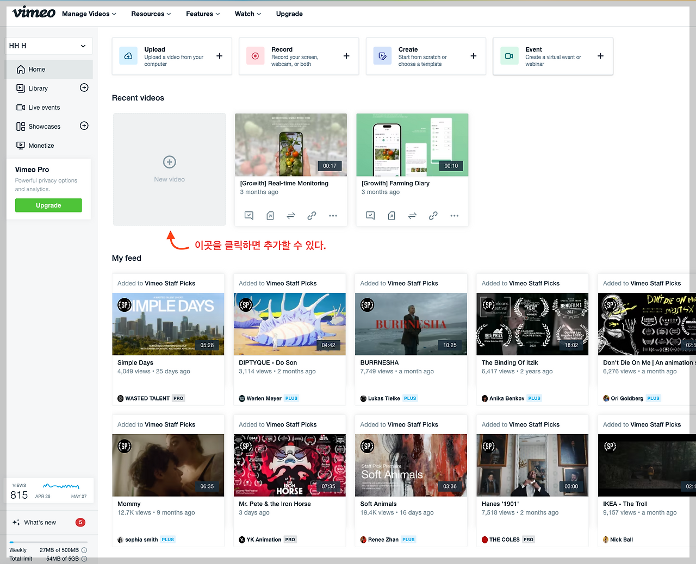696x564 pixels.
Task: Open Renee Zhan's profile link
Action: pyautogui.click(x=383, y=540)
